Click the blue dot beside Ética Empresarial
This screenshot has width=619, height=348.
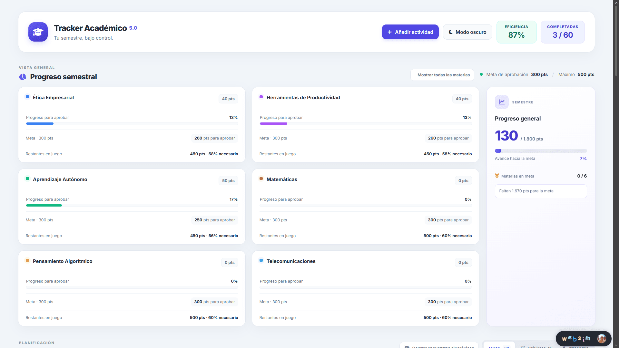tap(27, 97)
